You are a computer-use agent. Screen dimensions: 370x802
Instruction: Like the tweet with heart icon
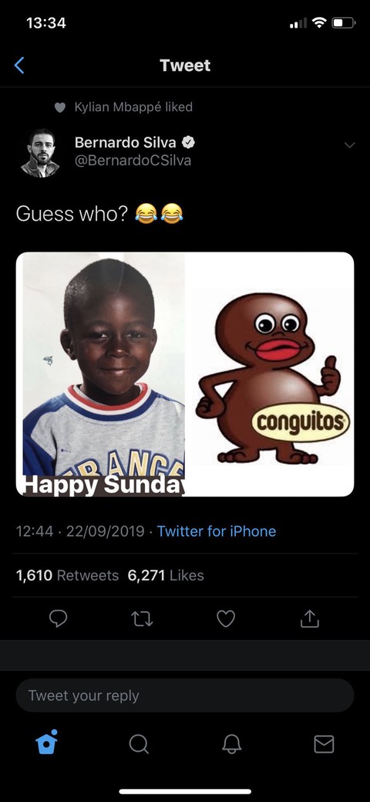(226, 619)
